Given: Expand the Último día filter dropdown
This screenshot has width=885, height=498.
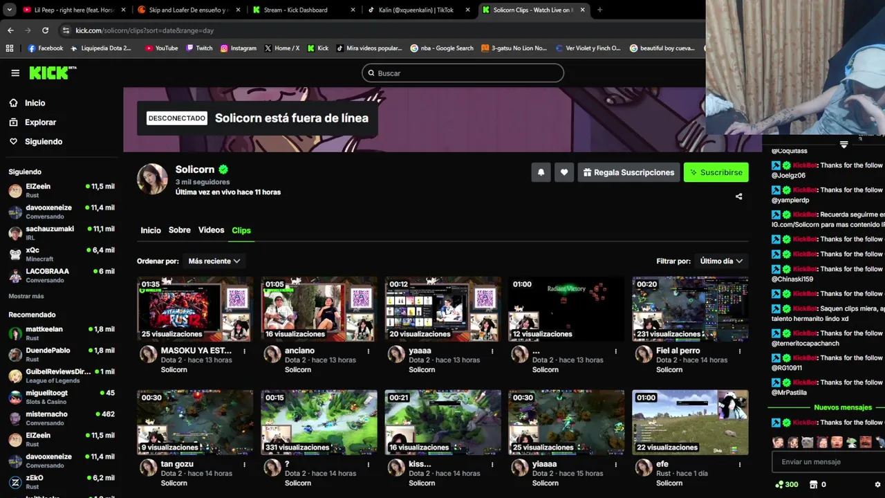Looking at the screenshot, I should click(721, 261).
